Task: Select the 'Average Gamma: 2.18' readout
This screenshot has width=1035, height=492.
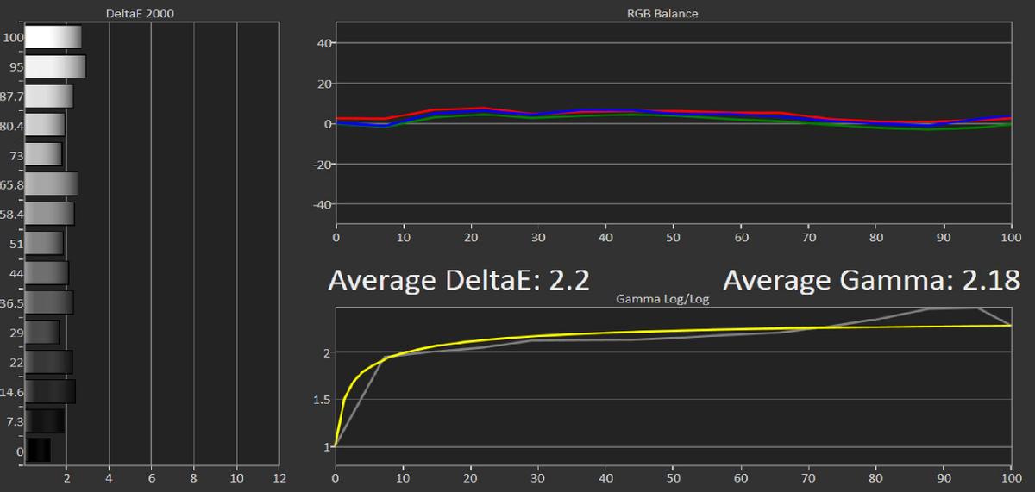Action: pyautogui.click(x=871, y=279)
